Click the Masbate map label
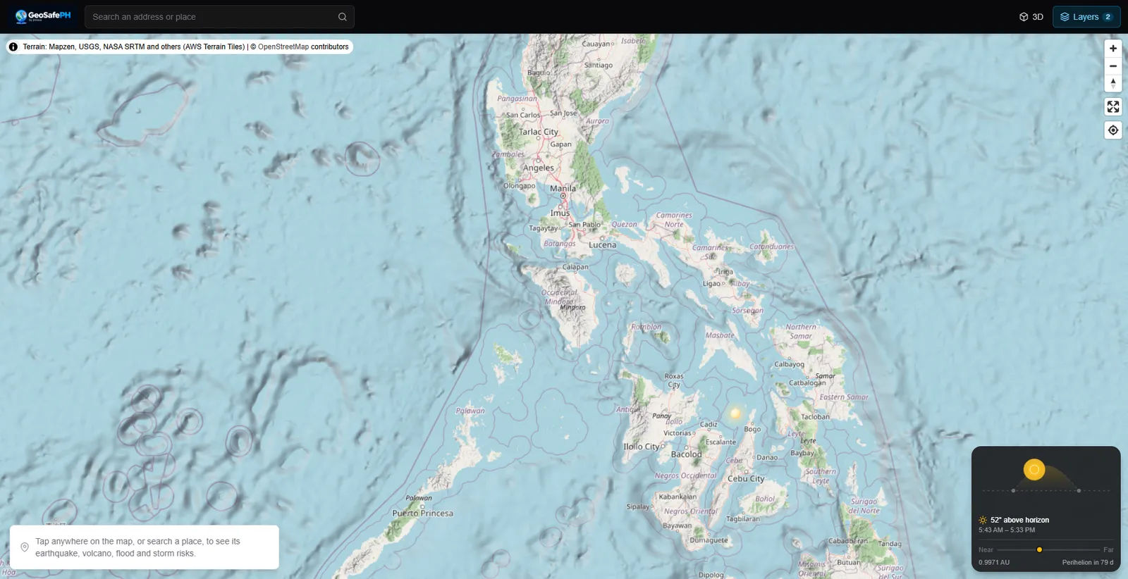The image size is (1128, 579). click(720, 335)
